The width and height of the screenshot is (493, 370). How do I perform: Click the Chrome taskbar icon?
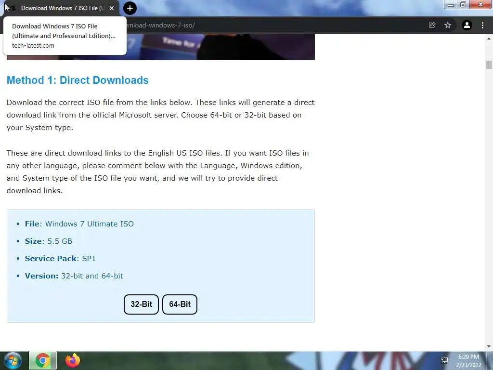(x=43, y=360)
